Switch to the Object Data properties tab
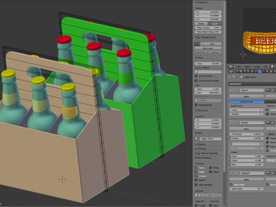 tap(263, 71)
